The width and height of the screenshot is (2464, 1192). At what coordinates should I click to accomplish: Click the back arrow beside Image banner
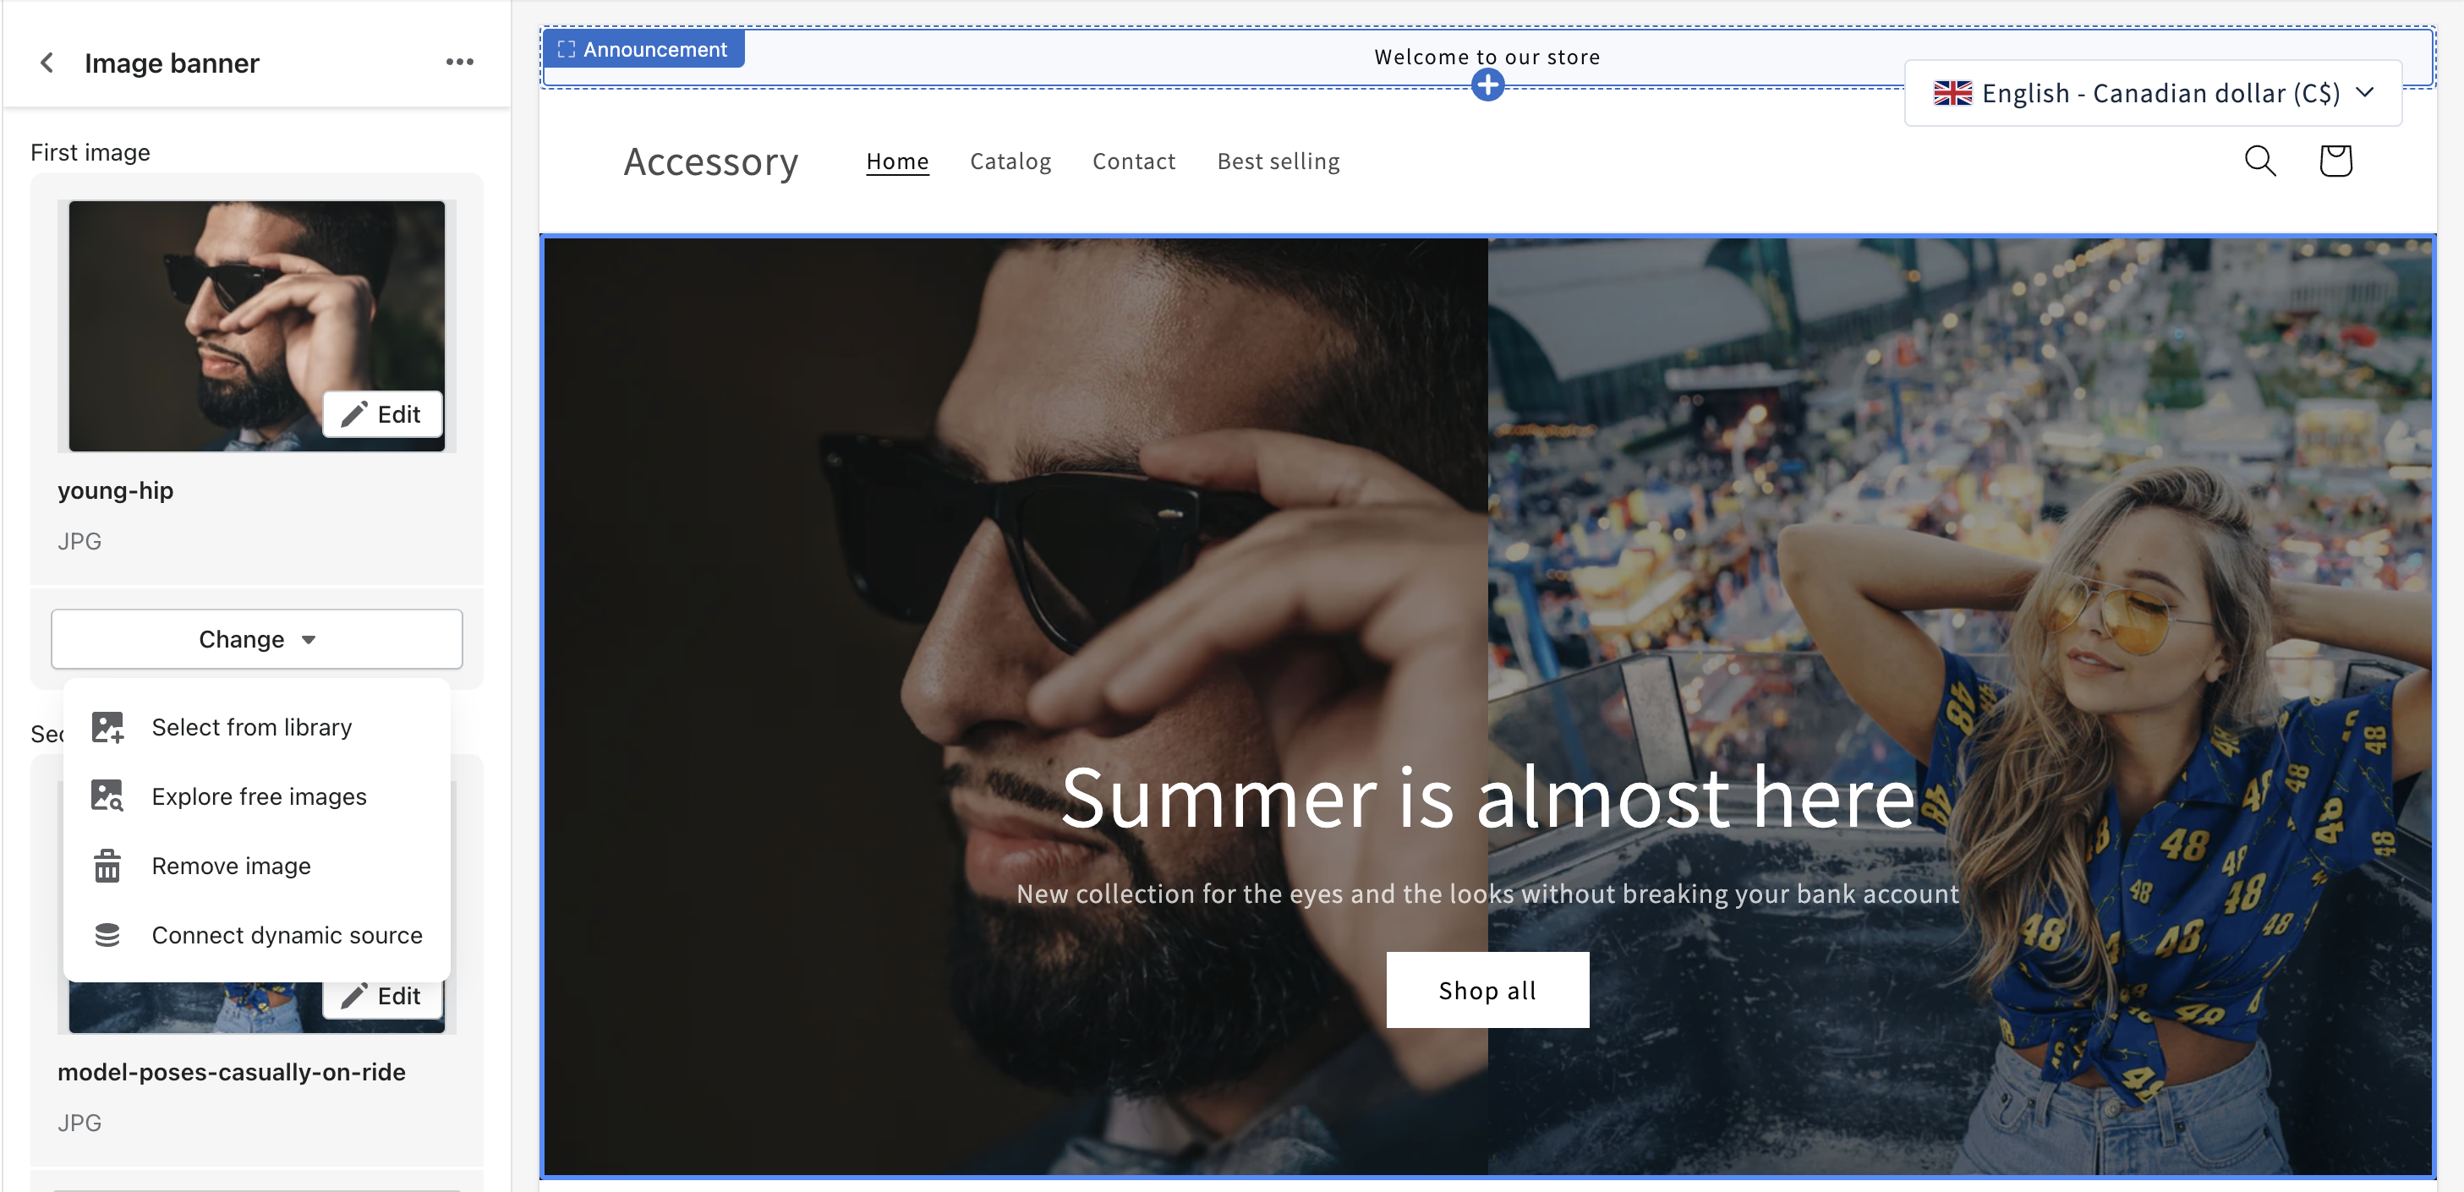(46, 63)
